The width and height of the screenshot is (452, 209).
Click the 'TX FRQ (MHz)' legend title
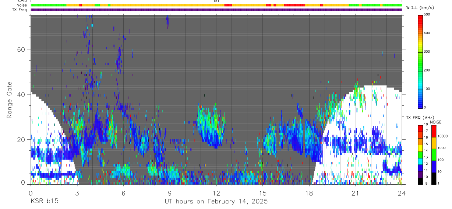[419, 118]
